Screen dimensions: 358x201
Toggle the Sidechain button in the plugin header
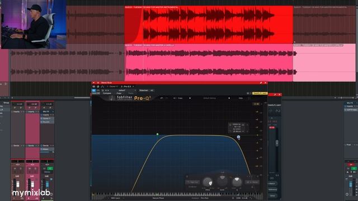tap(144, 90)
